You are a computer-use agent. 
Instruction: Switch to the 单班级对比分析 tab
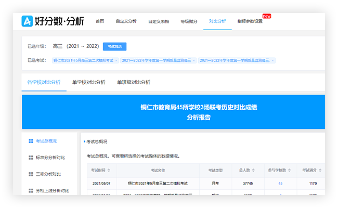point(134,82)
